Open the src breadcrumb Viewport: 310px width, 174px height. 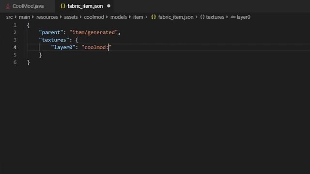(x=9, y=17)
